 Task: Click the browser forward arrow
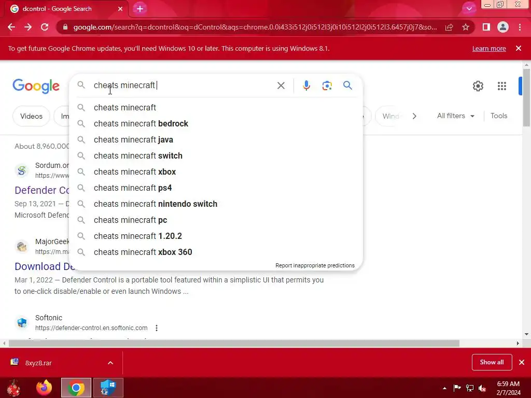(28, 27)
